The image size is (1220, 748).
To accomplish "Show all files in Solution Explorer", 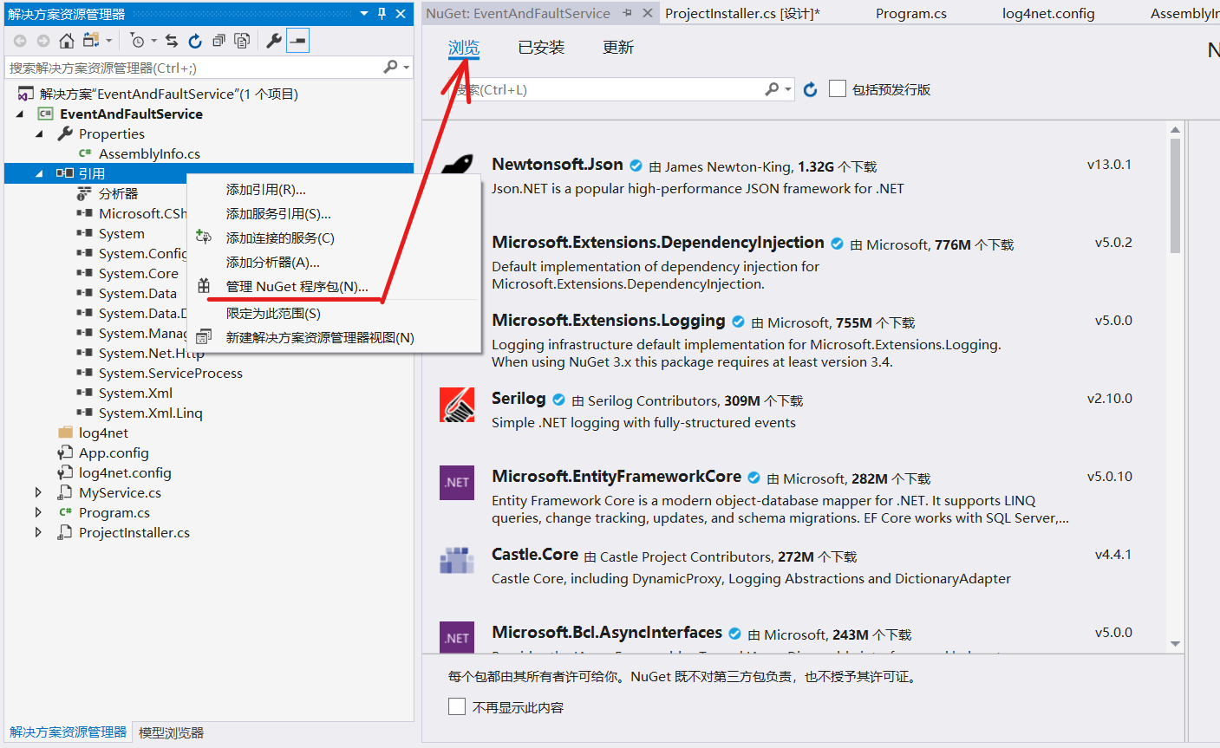I will click(242, 41).
